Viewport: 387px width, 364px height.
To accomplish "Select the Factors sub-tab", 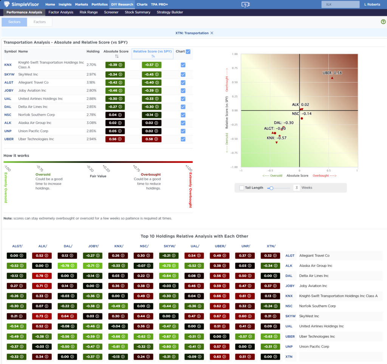I will pos(39,22).
